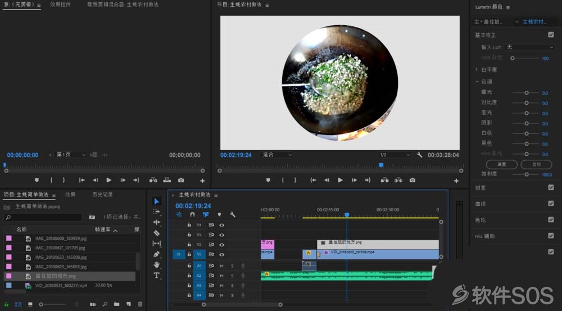The height and width of the screenshot is (311, 562).
Task: Toggle V2 track lock
Action: (x=189, y=244)
